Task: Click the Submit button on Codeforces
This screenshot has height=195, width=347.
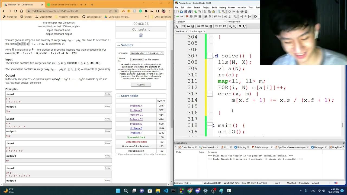Action: point(141,84)
